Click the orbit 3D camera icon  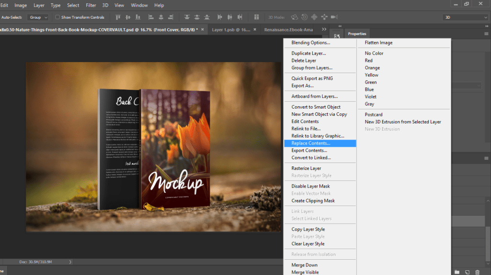point(294,17)
